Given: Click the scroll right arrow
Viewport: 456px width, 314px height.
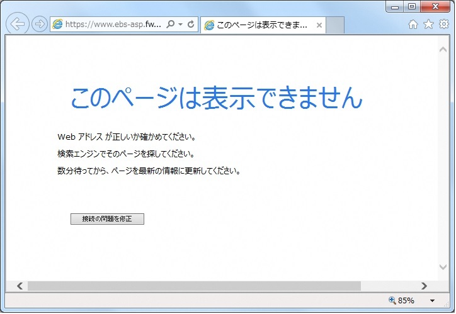Looking at the screenshot, I should 424,286.
